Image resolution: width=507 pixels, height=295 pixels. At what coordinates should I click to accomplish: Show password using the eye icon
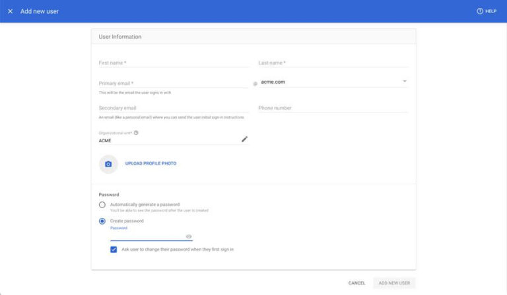click(189, 236)
